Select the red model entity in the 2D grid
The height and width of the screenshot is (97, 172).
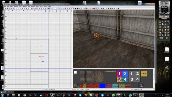coord(41,56)
